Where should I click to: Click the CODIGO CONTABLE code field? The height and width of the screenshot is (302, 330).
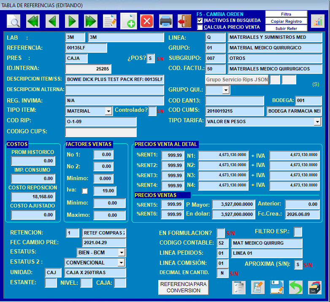tap(223, 243)
